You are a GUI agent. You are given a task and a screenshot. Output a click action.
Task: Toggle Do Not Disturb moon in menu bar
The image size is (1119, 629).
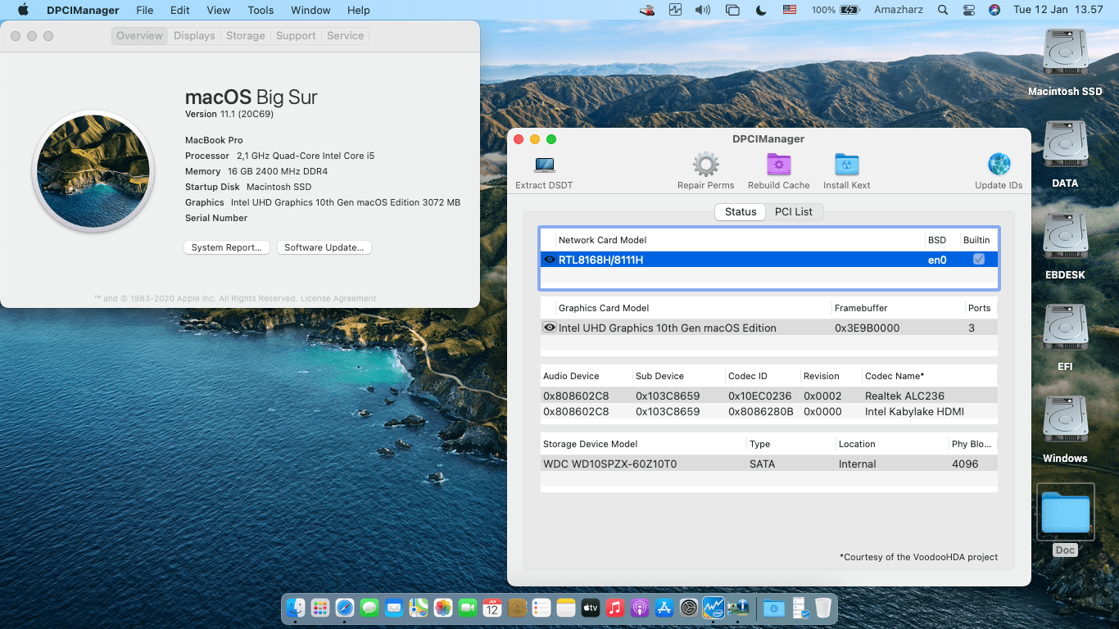[760, 10]
